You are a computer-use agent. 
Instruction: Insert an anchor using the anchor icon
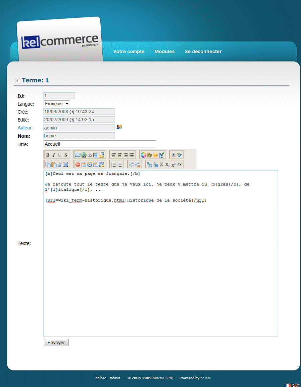(90, 155)
